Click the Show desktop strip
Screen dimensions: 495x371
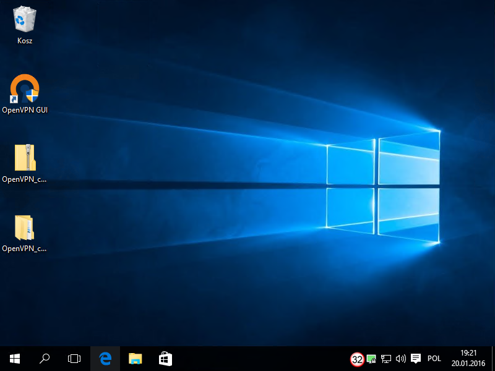coord(493,359)
